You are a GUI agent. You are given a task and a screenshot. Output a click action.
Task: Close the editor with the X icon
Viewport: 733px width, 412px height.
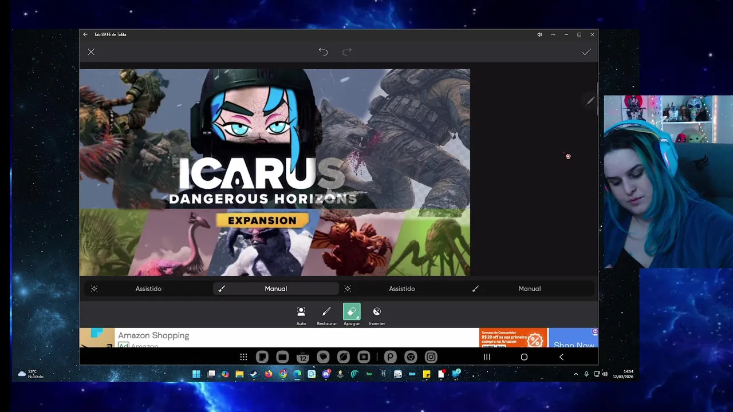click(91, 52)
